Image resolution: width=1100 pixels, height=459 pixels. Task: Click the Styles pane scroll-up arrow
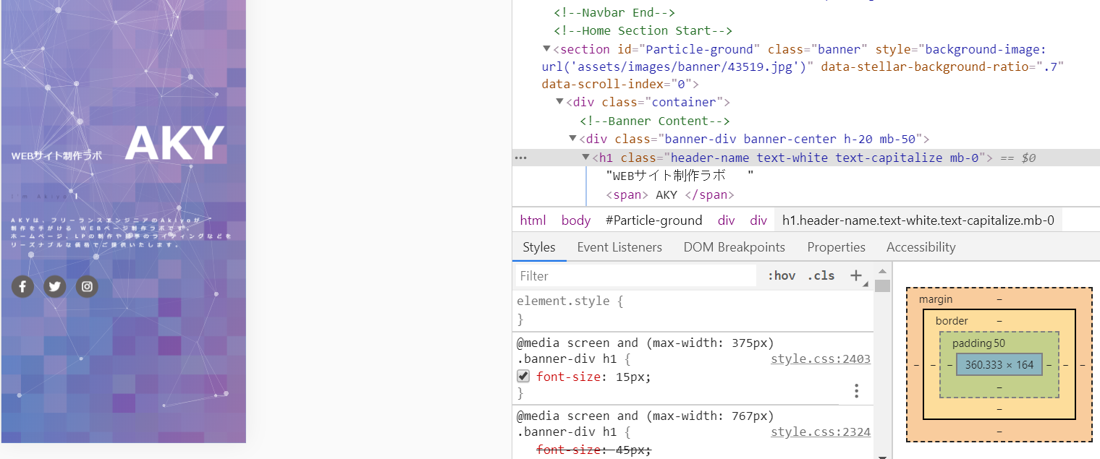882,271
